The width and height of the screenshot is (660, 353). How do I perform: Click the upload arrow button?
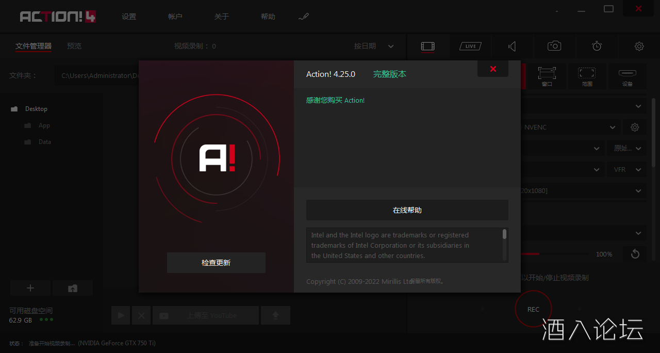click(x=275, y=315)
